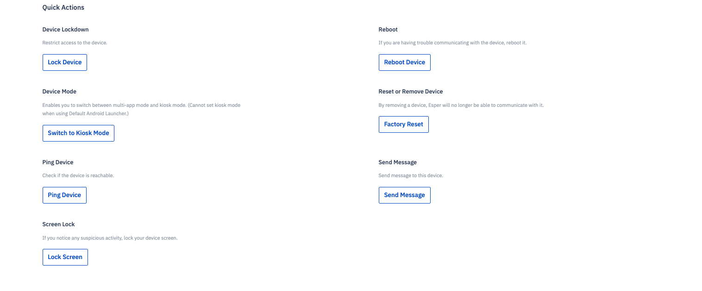This screenshot has height=291, width=702.
Task: Click the Screen Lock section title
Action: pyautogui.click(x=58, y=224)
